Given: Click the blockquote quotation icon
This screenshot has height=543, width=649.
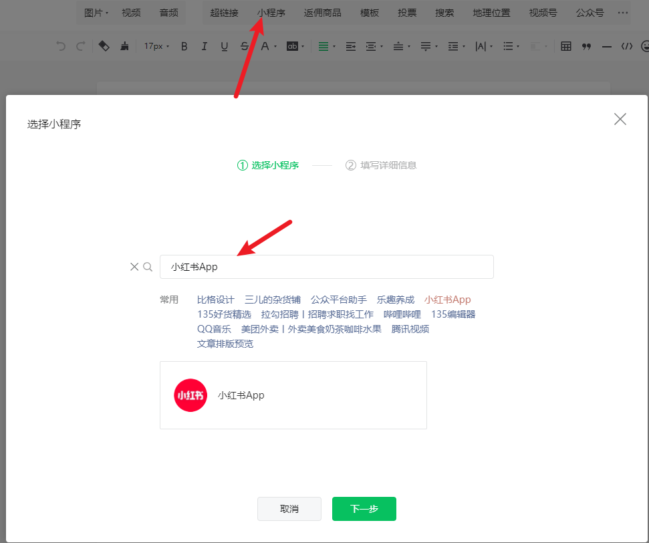Looking at the screenshot, I should click(x=586, y=46).
